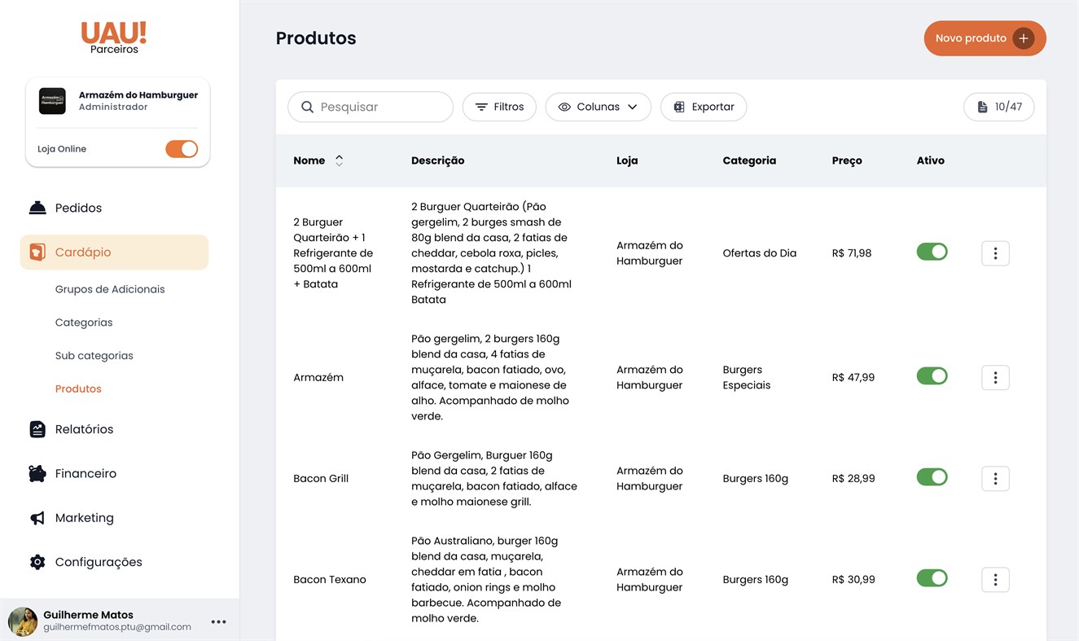
Task: Open actions menu for Bacon Grill row
Action: click(x=995, y=478)
